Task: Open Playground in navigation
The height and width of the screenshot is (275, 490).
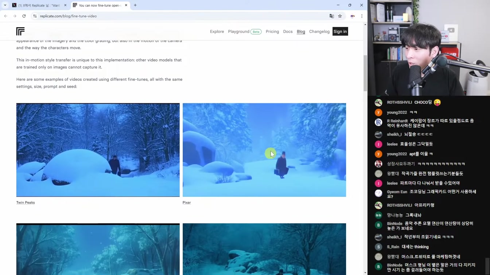Action: coord(238,31)
